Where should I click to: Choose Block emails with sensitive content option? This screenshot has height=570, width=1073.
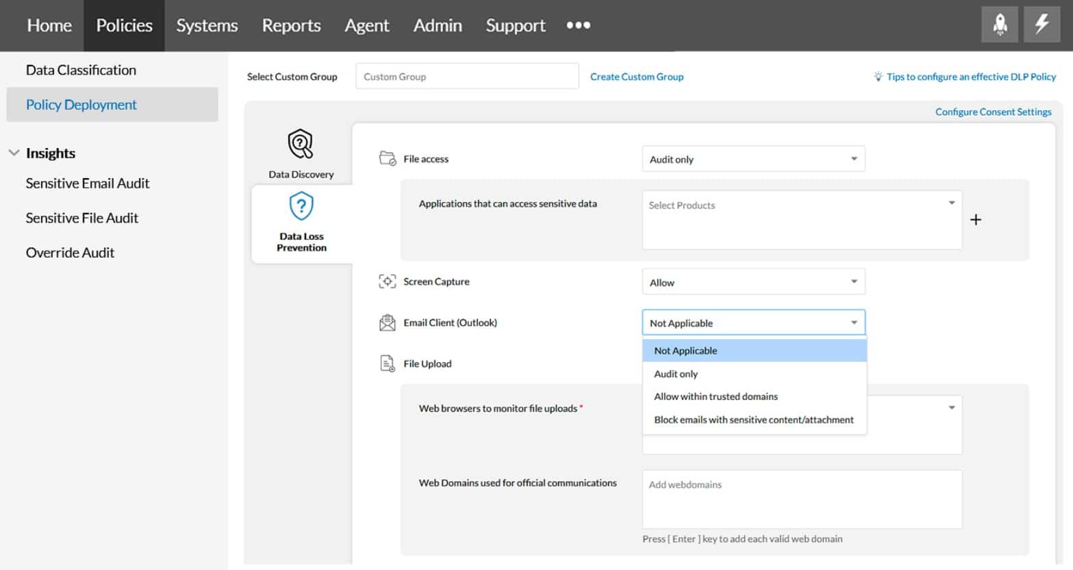click(755, 420)
